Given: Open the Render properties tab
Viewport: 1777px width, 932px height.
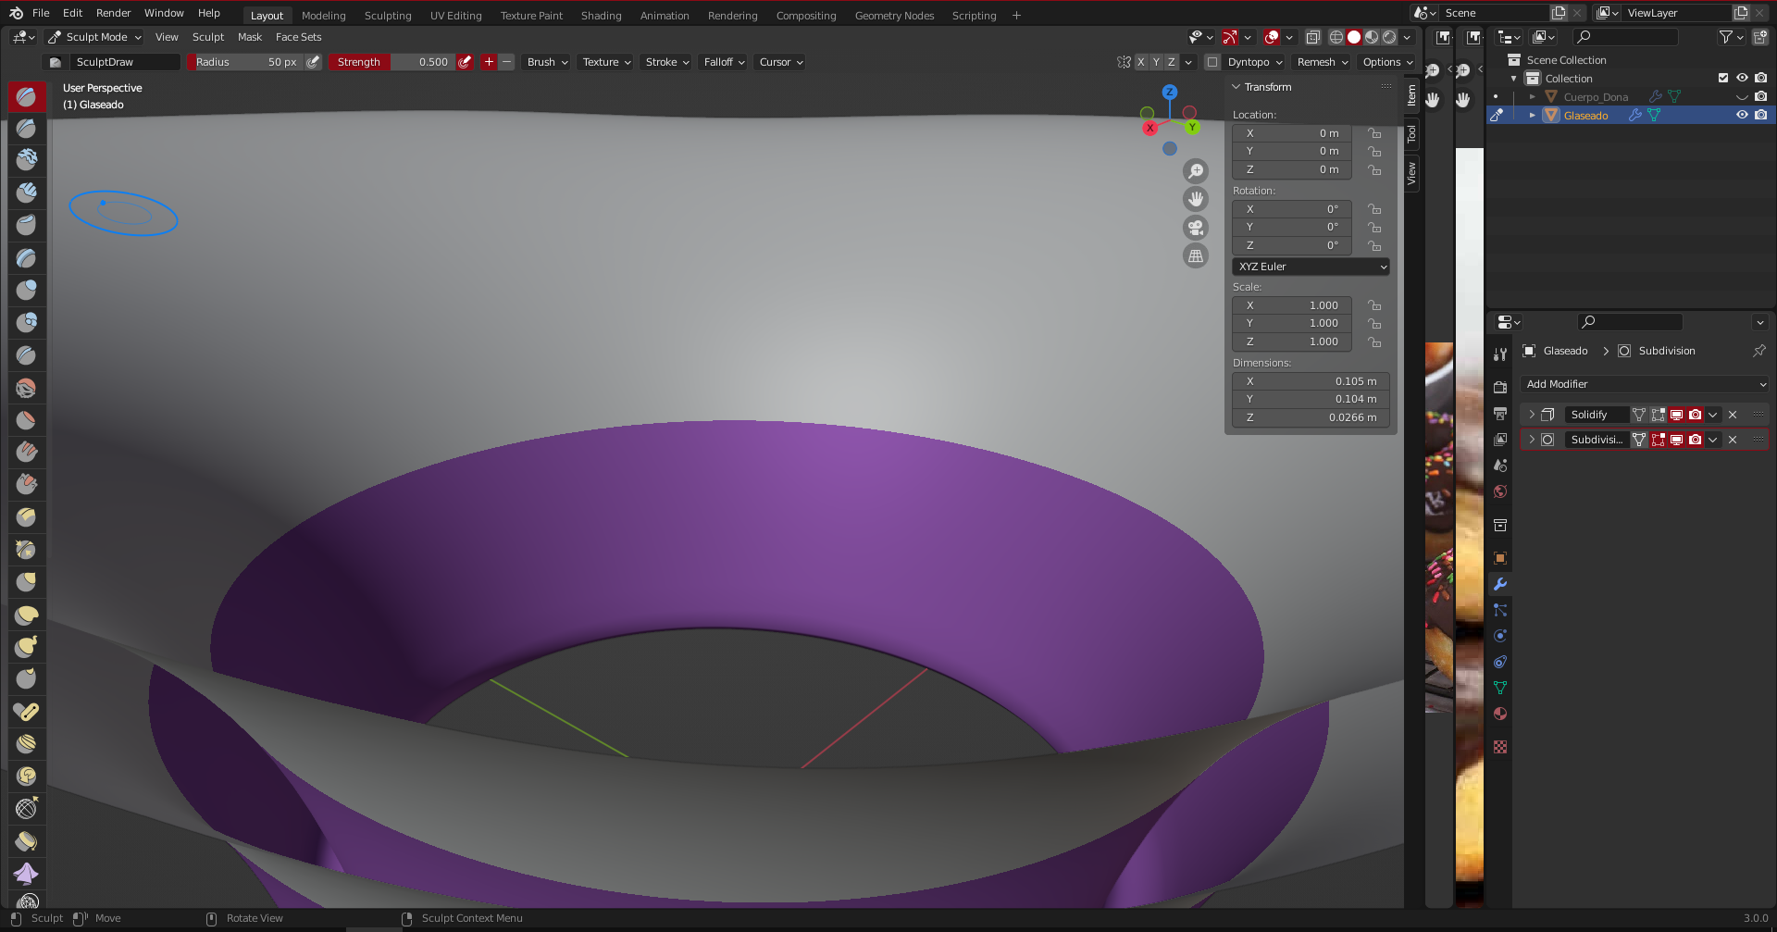Looking at the screenshot, I should tap(1500, 387).
